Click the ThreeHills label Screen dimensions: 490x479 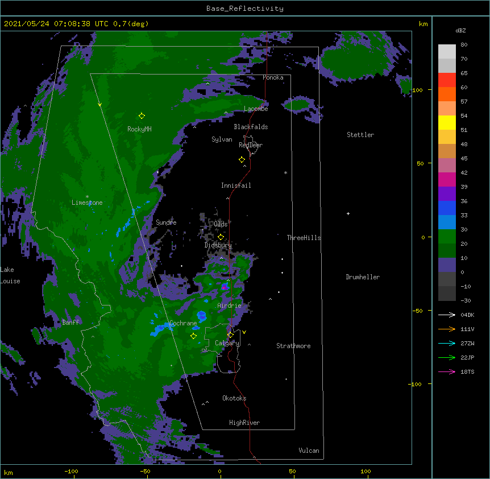coord(304,238)
